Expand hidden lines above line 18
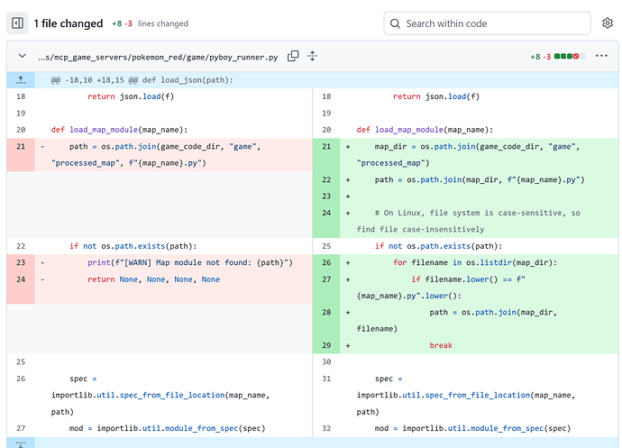Screen dimensions: 622x448 click(x=21, y=80)
